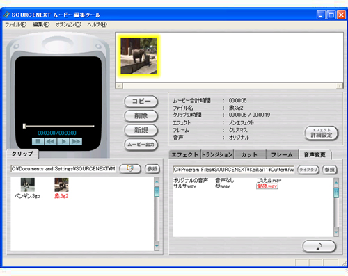Click the 参照 button beside the audio path
Viewport: 348px width, 276px height.
(x=329, y=170)
